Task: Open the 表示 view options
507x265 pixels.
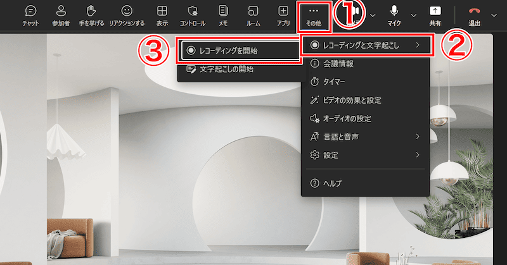Action: click(x=162, y=15)
